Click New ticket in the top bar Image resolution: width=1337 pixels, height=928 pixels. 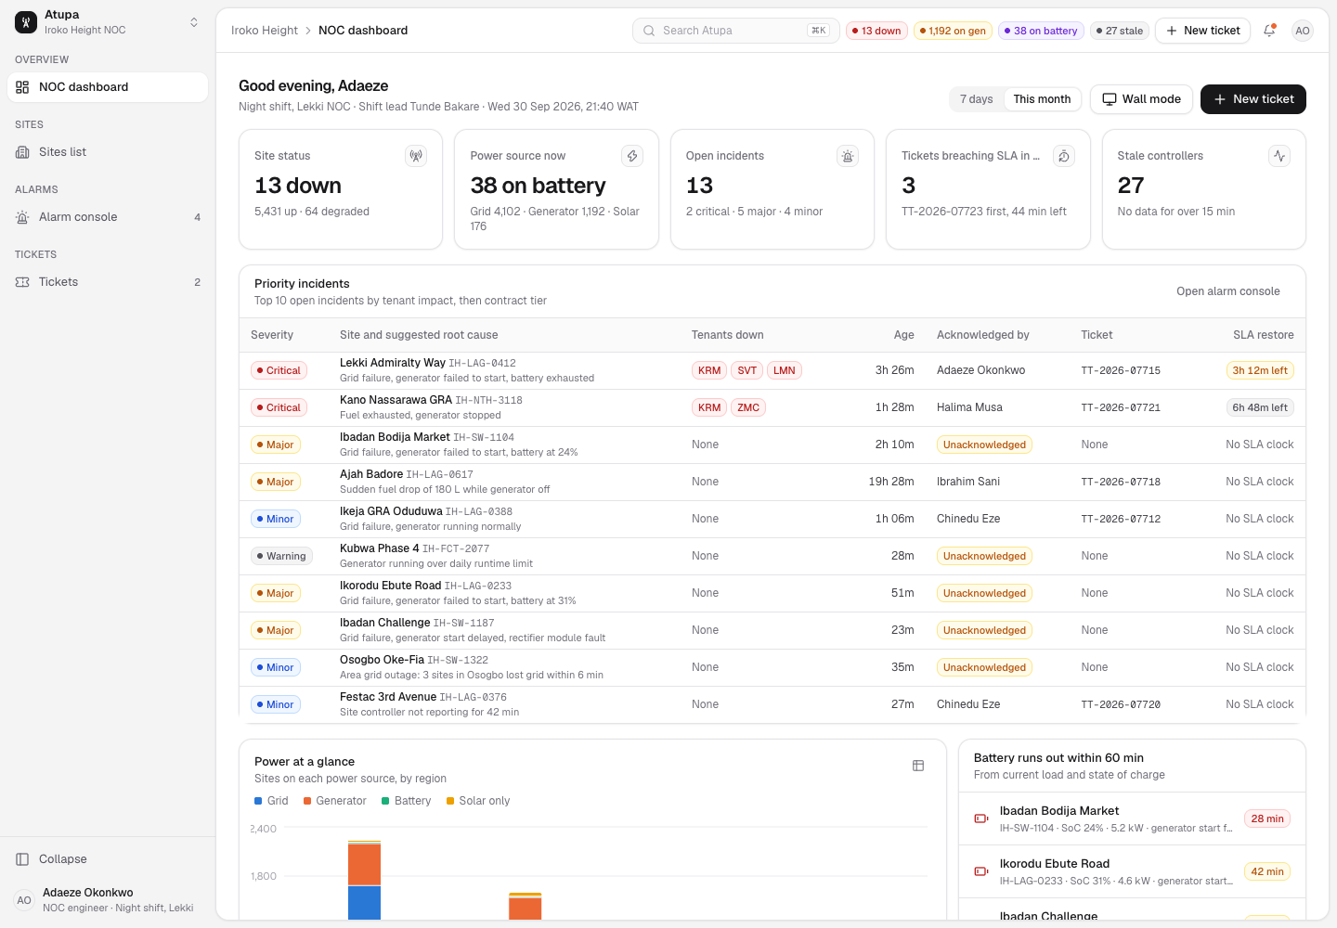click(x=1203, y=31)
